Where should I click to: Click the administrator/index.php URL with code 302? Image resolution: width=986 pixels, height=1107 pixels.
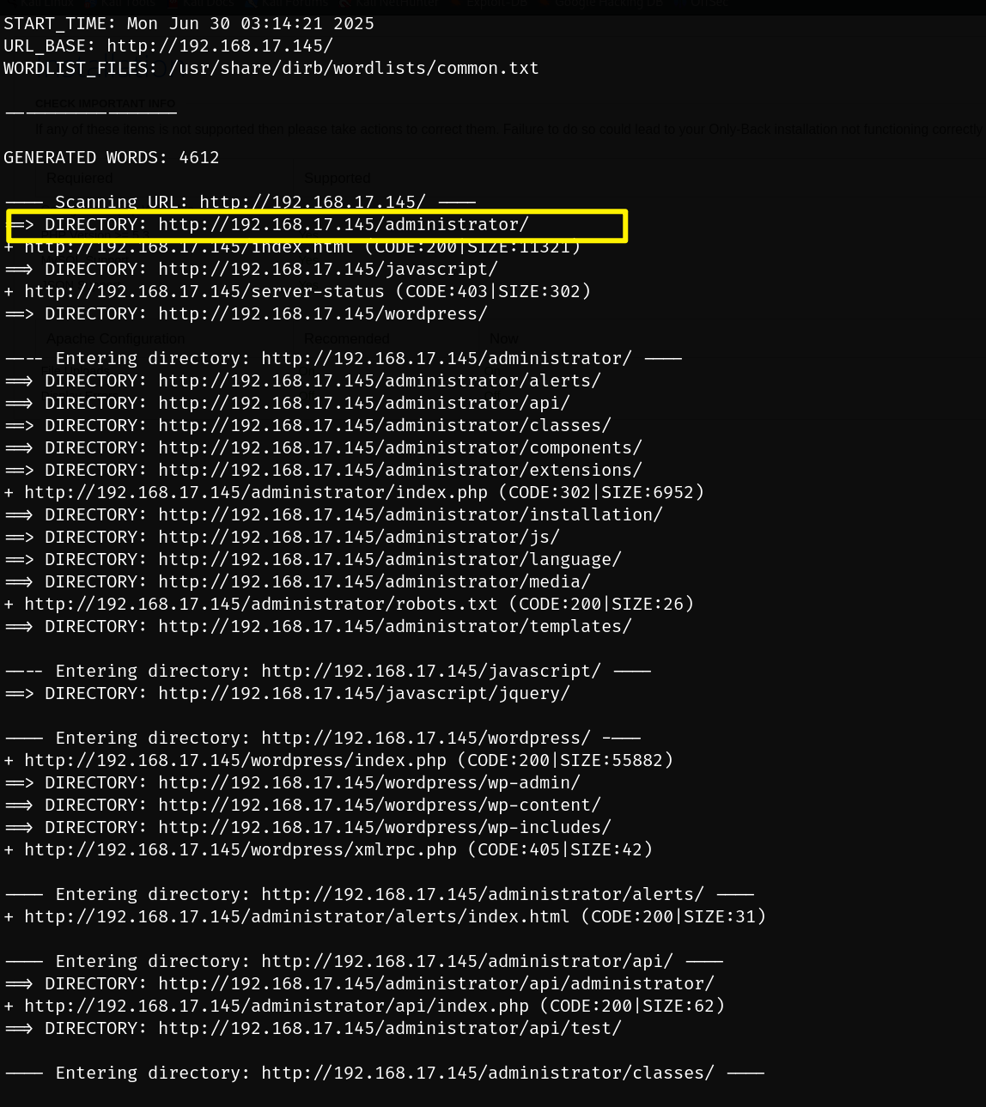point(255,493)
